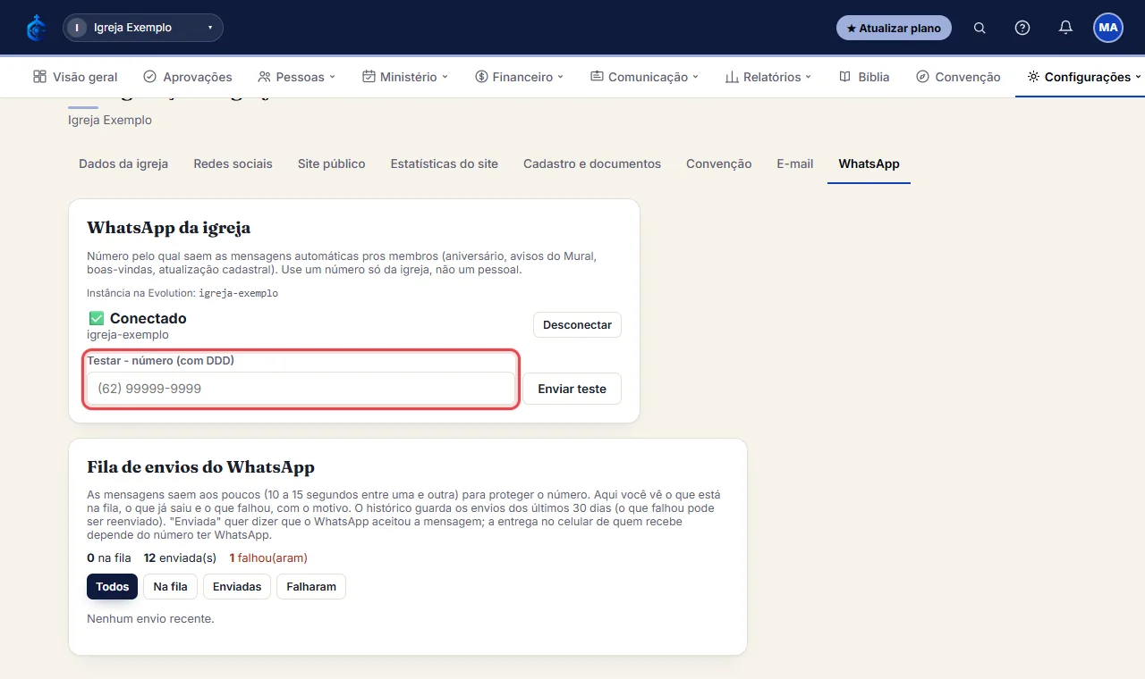Click the church app logo icon
The height and width of the screenshot is (679, 1145).
pos(37,28)
